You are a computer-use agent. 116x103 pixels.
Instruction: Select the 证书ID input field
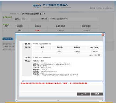[x=26, y=19]
